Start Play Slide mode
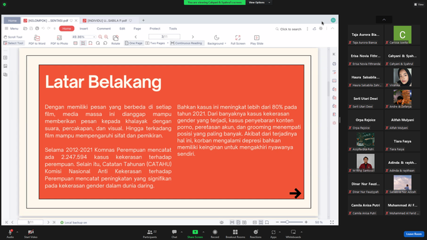This screenshot has width=427, height=240. click(x=256, y=40)
